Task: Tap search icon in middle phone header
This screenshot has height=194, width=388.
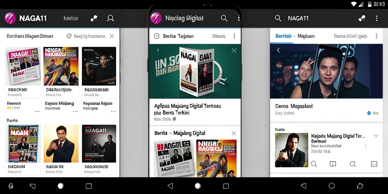Action: pos(224,18)
